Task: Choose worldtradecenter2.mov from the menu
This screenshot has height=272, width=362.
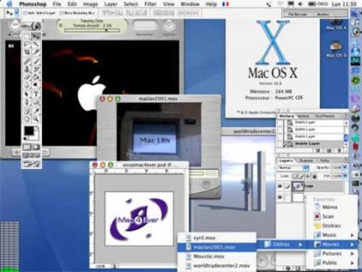Action: coord(217,266)
